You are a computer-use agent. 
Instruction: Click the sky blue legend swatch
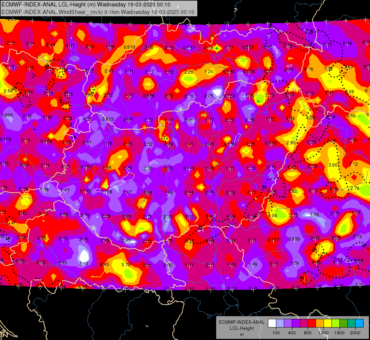point(359,323)
